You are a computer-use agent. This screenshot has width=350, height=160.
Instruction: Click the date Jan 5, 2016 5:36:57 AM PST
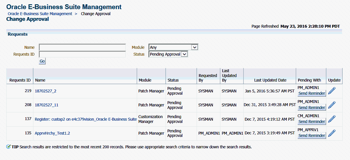point(270,91)
